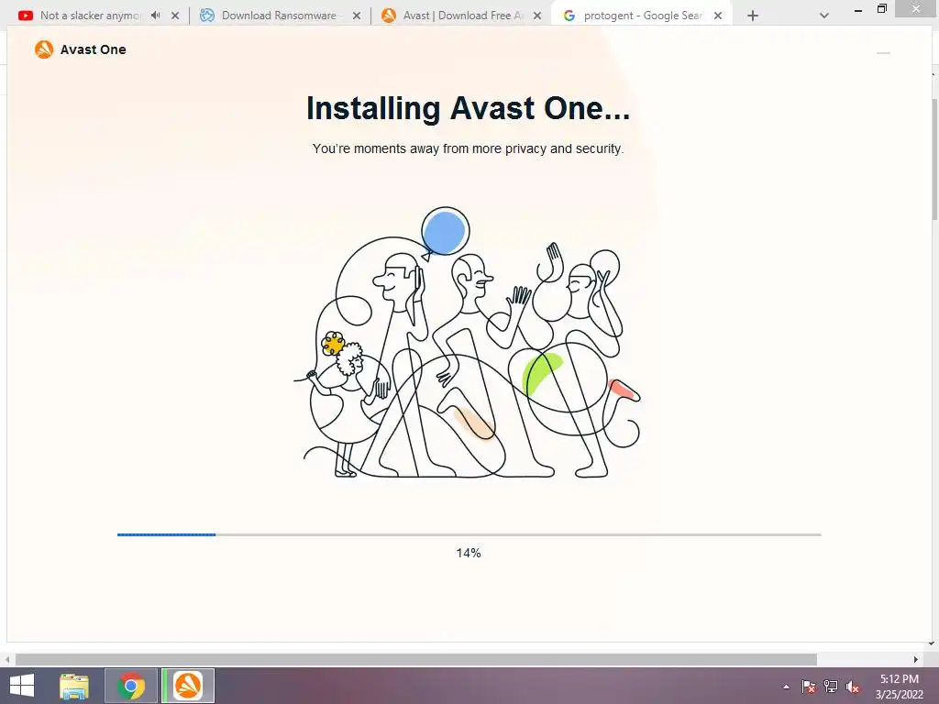
Task: Click the installation progress bar
Action: pos(469,534)
